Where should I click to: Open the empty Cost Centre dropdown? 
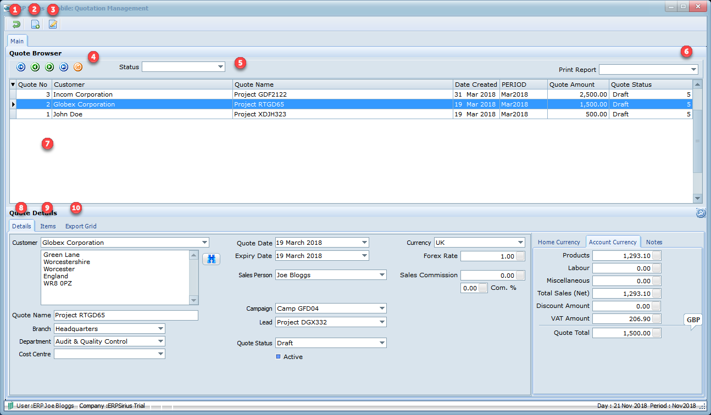[x=160, y=354]
